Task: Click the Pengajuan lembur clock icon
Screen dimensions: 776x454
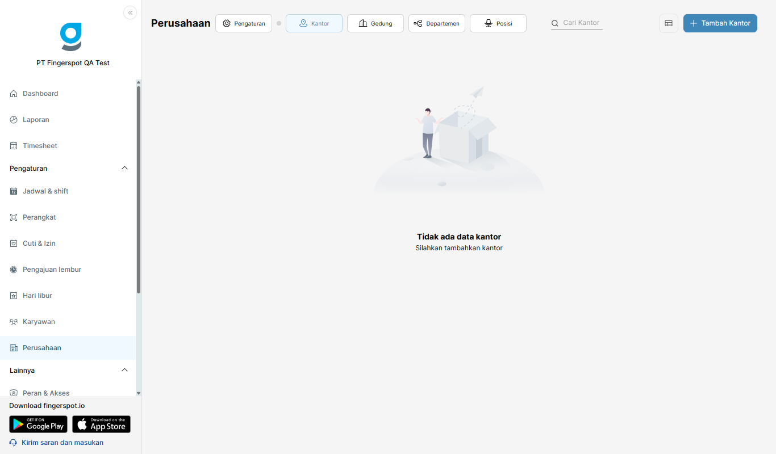Action: [x=14, y=270]
